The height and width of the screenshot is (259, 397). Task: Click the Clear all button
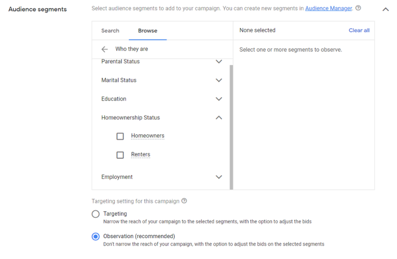click(x=359, y=30)
